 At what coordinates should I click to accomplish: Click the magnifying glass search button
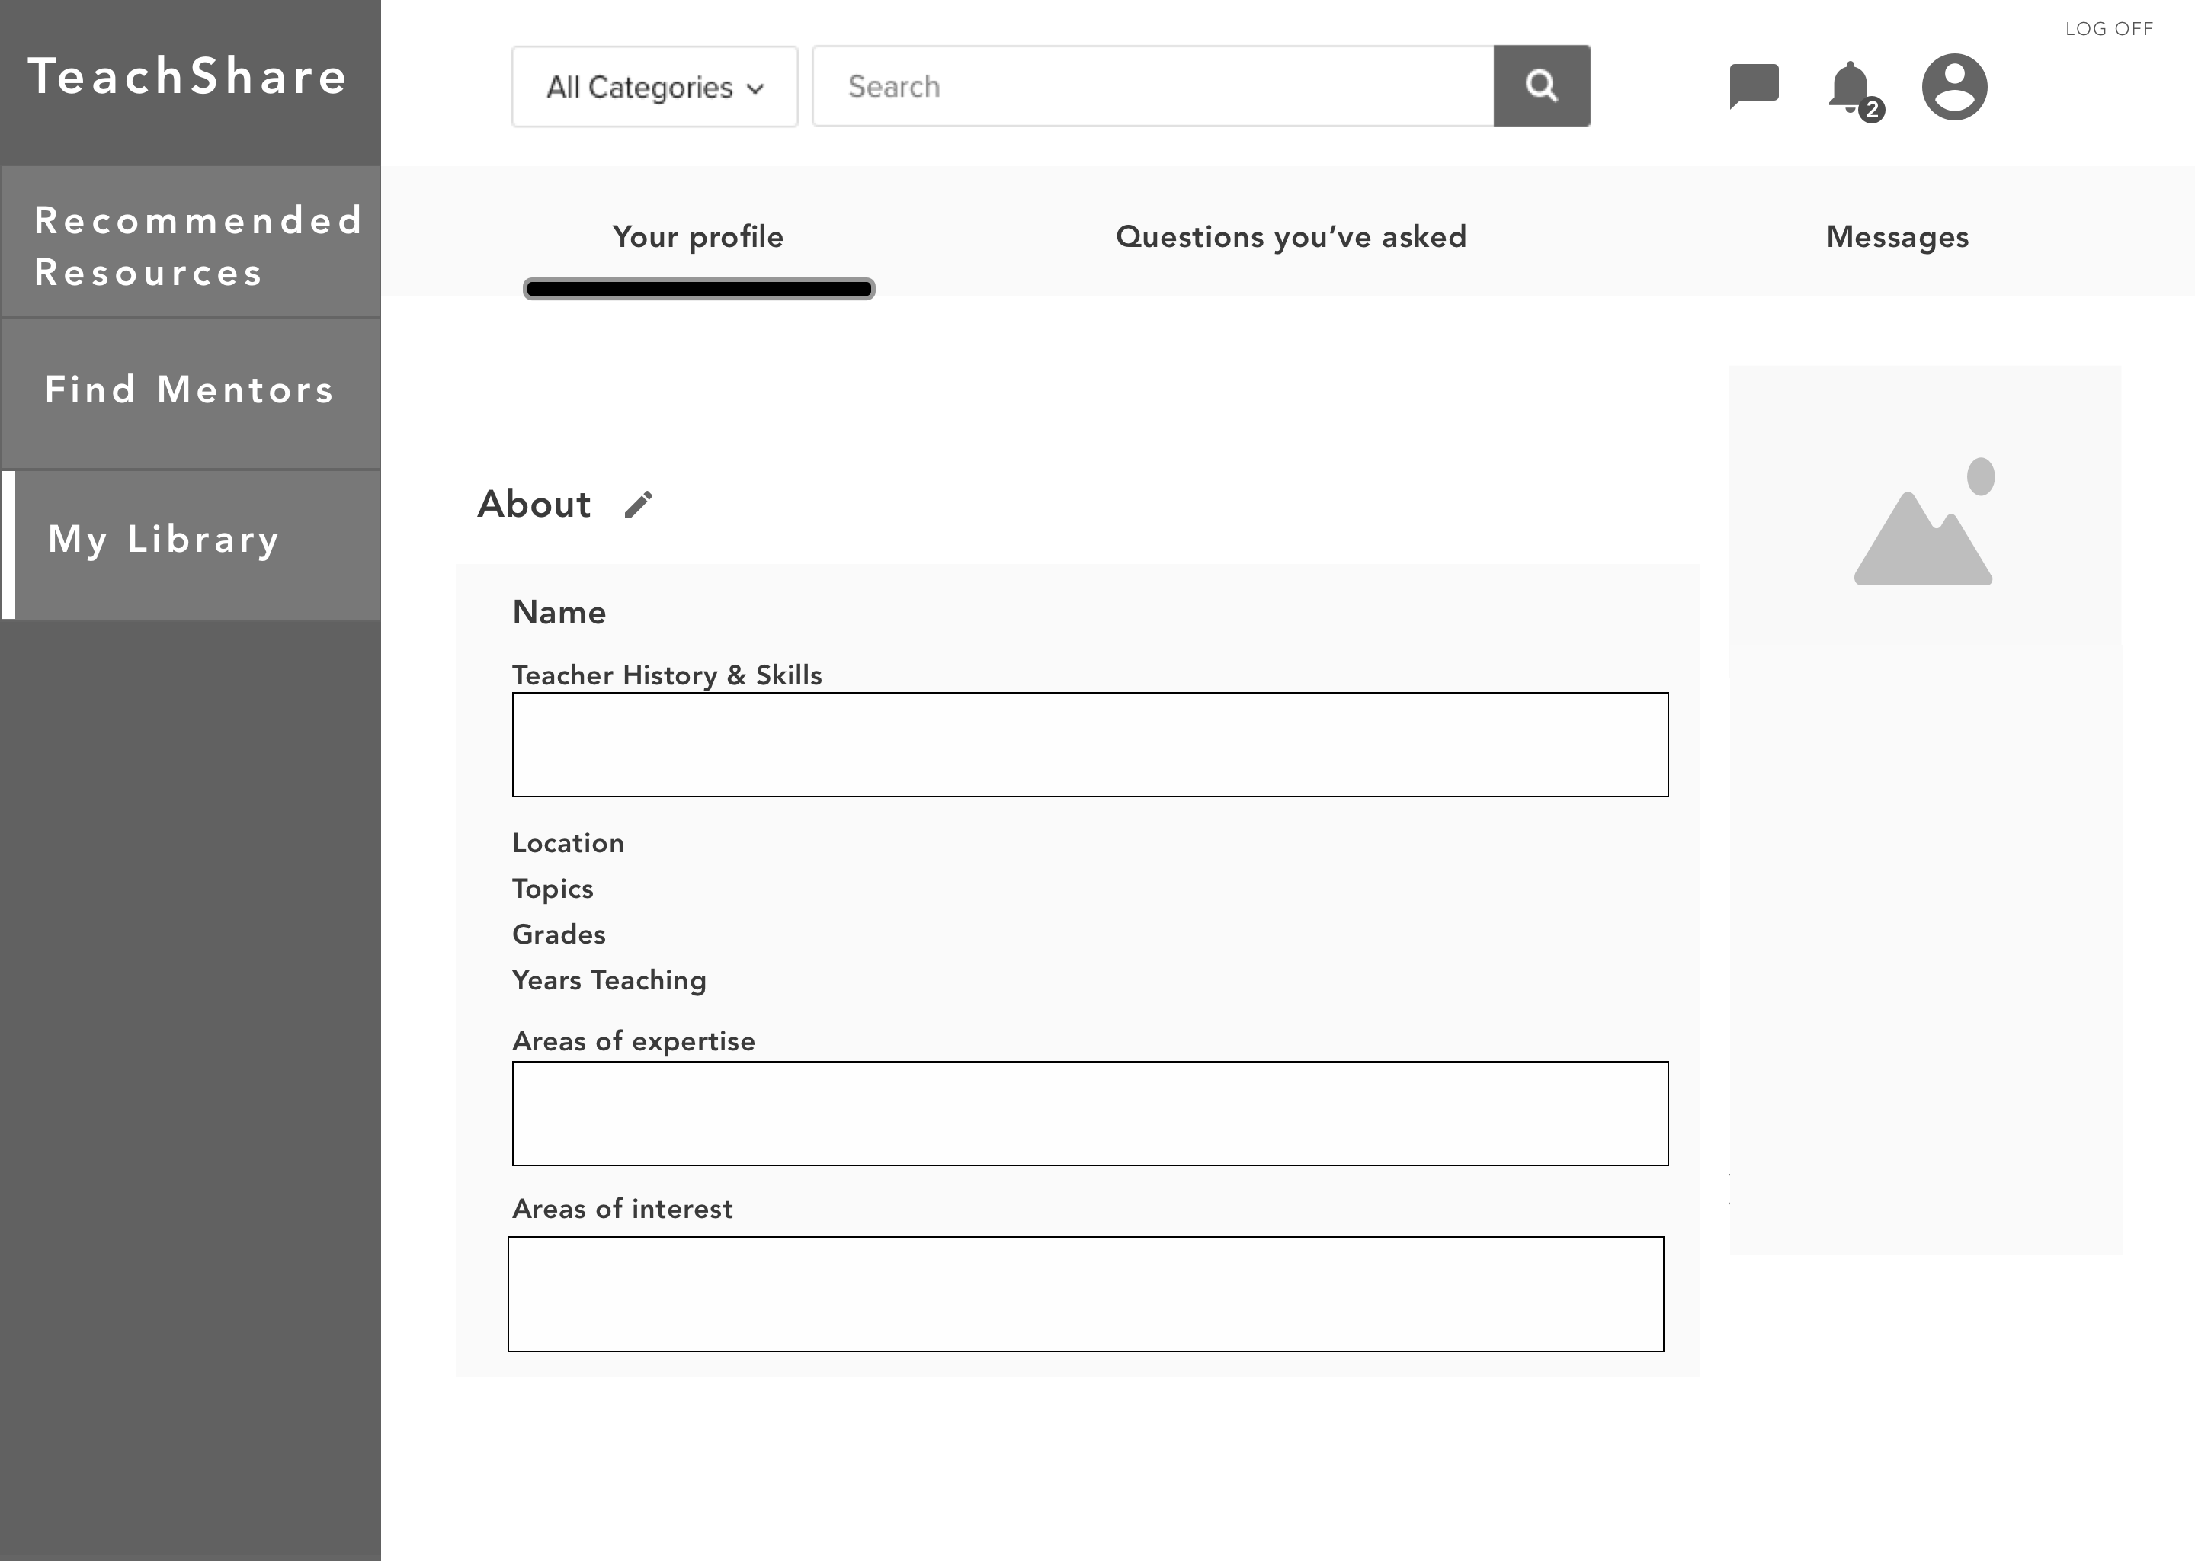[1542, 85]
